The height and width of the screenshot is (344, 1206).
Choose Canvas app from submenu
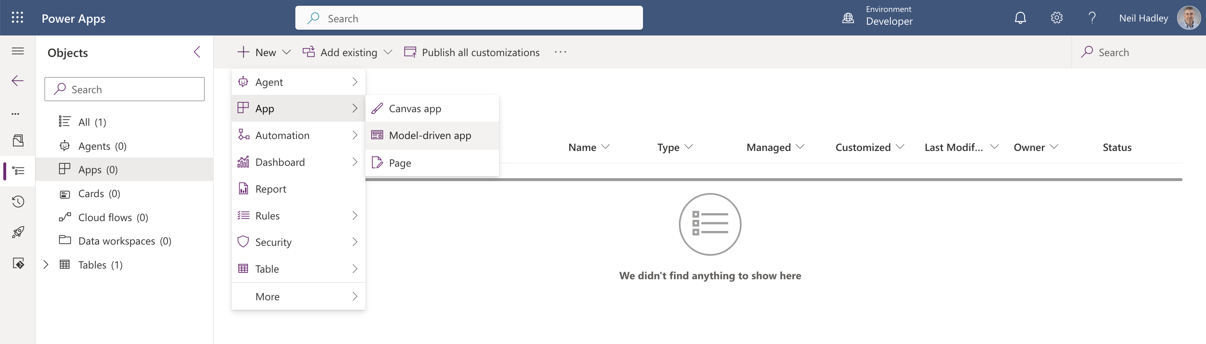click(x=432, y=108)
